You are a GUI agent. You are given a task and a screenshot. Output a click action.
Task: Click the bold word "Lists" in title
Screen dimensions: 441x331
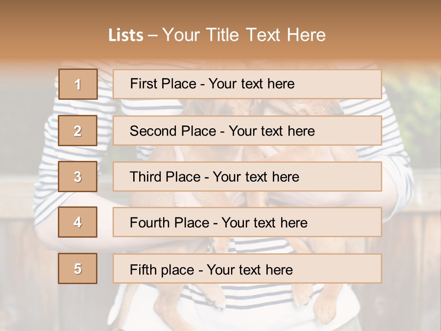pos(126,35)
